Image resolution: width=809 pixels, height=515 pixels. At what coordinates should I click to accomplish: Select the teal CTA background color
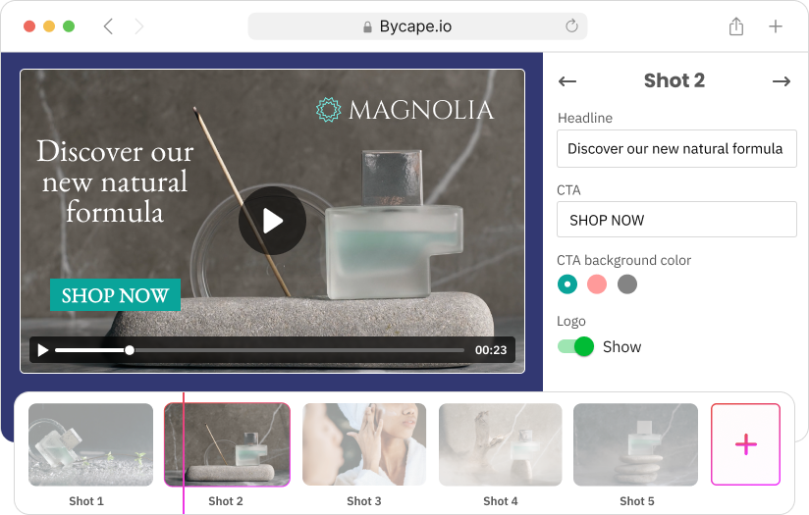(567, 284)
